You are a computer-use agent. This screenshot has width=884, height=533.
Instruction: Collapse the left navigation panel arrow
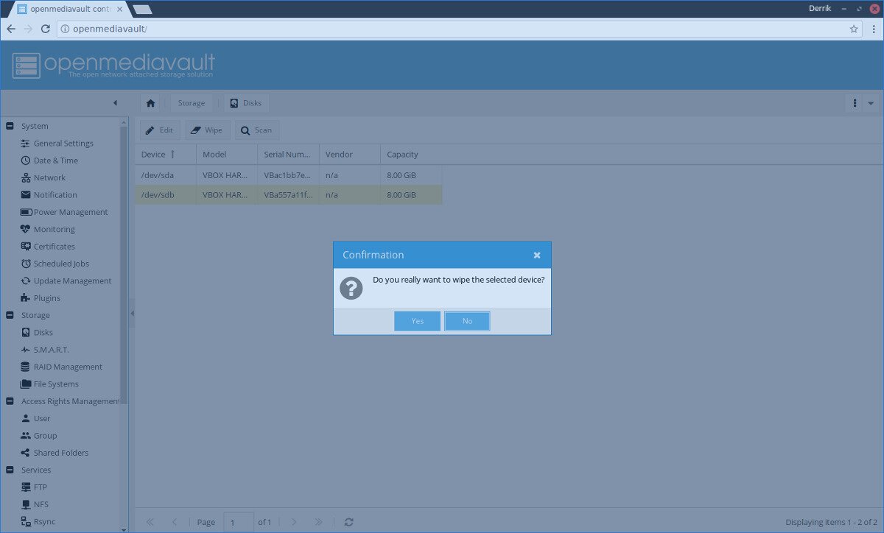pyautogui.click(x=115, y=103)
